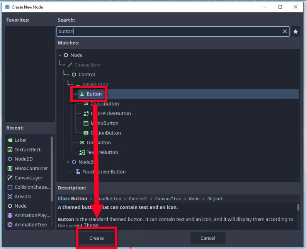Click the CollisionShape square icon in Recent
The height and width of the screenshot is (249, 306).
point(10,187)
